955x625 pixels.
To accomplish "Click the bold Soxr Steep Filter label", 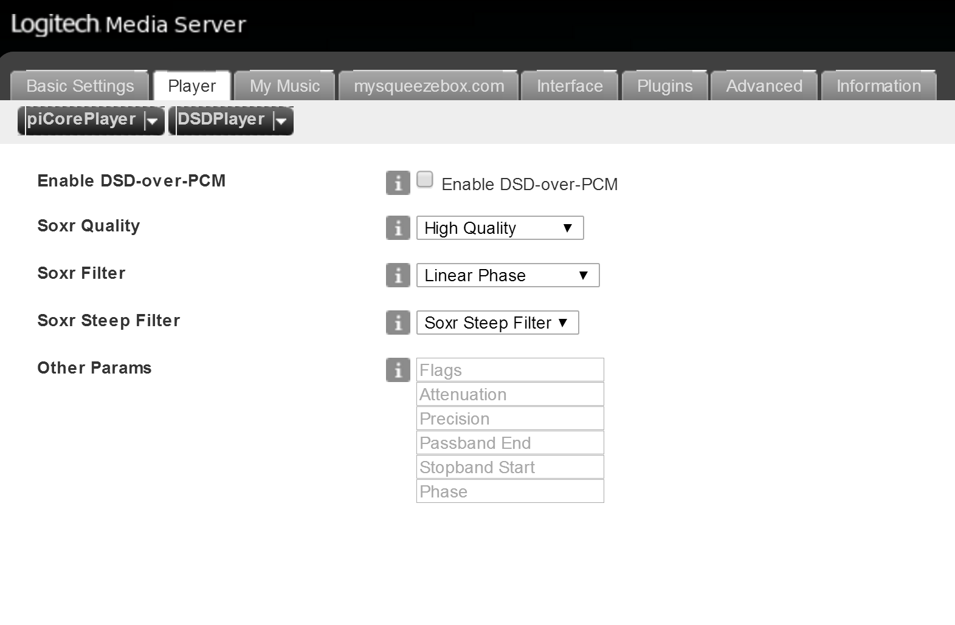I will [109, 320].
